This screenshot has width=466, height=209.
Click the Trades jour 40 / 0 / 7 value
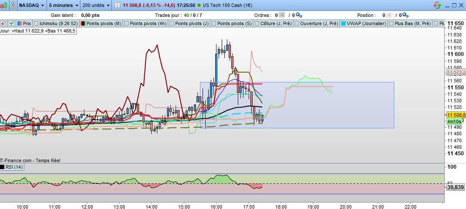point(193,15)
